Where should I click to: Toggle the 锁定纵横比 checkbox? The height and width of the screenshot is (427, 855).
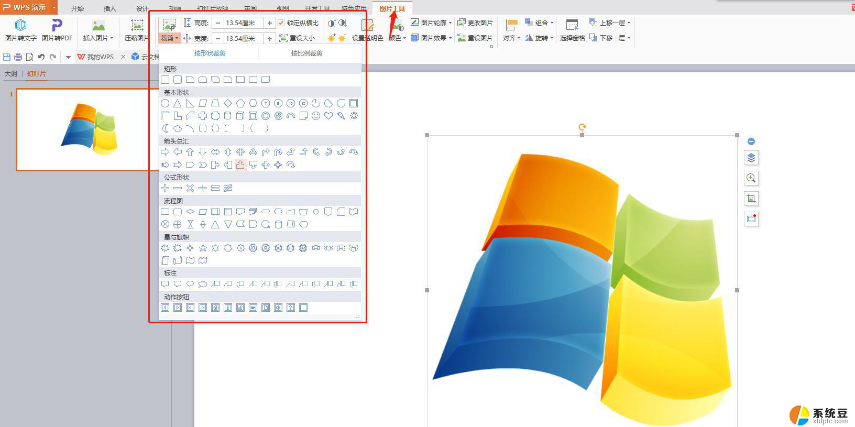pyautogui.click(x=281, y=23)
